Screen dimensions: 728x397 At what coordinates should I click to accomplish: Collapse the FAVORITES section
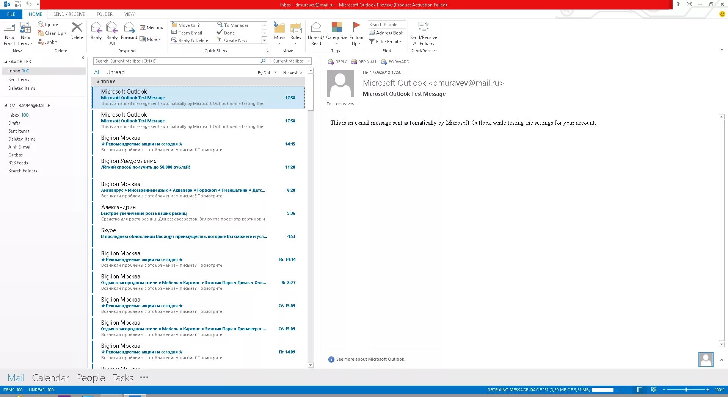[x=6, y=62]
